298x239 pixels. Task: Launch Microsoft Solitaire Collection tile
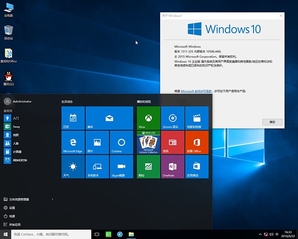[148, 142]
